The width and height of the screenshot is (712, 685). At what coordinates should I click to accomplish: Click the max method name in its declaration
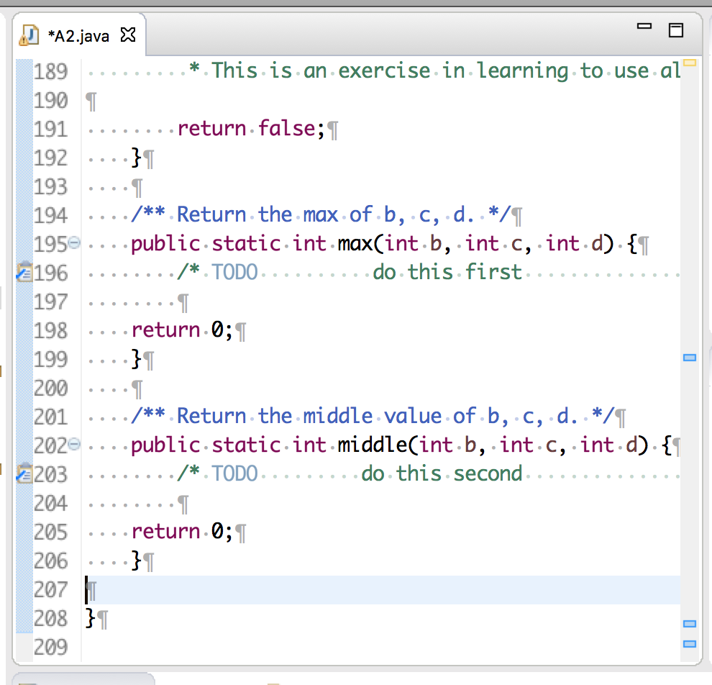(357, 244)
